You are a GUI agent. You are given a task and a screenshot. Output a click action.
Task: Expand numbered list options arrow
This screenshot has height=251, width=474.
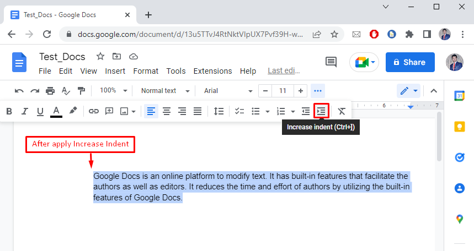pyautogui.click(x=292, y=112)
